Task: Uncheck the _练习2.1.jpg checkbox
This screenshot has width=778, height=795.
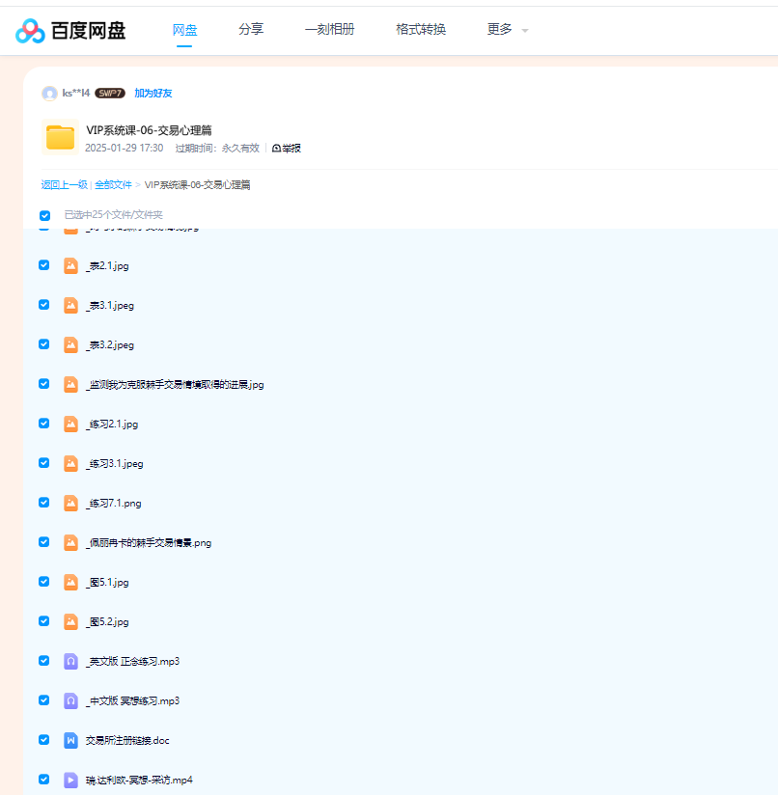Action: coord(44,424)
